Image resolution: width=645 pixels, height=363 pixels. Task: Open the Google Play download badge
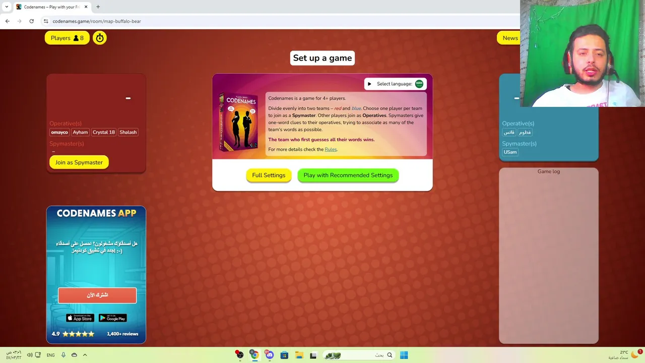[112, 318]
